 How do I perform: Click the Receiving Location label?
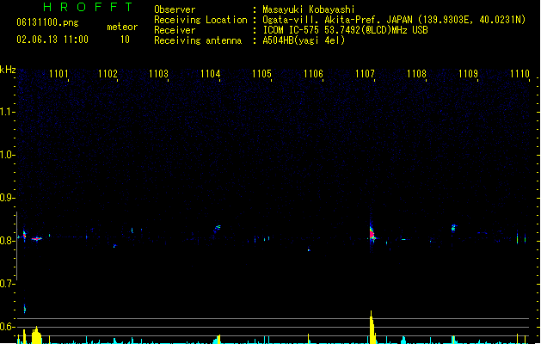(x=200, y=20)
